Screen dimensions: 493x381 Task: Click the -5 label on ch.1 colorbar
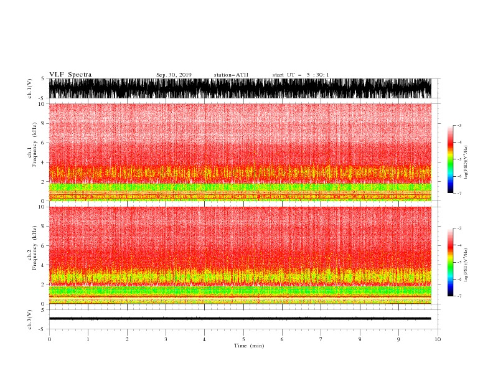point(459,159)
